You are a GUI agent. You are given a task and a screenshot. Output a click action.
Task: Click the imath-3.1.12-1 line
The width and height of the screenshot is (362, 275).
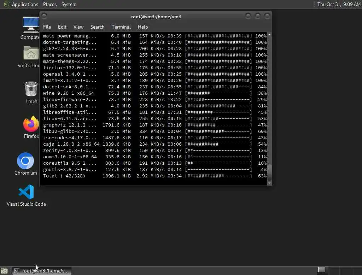coord(155,81)
